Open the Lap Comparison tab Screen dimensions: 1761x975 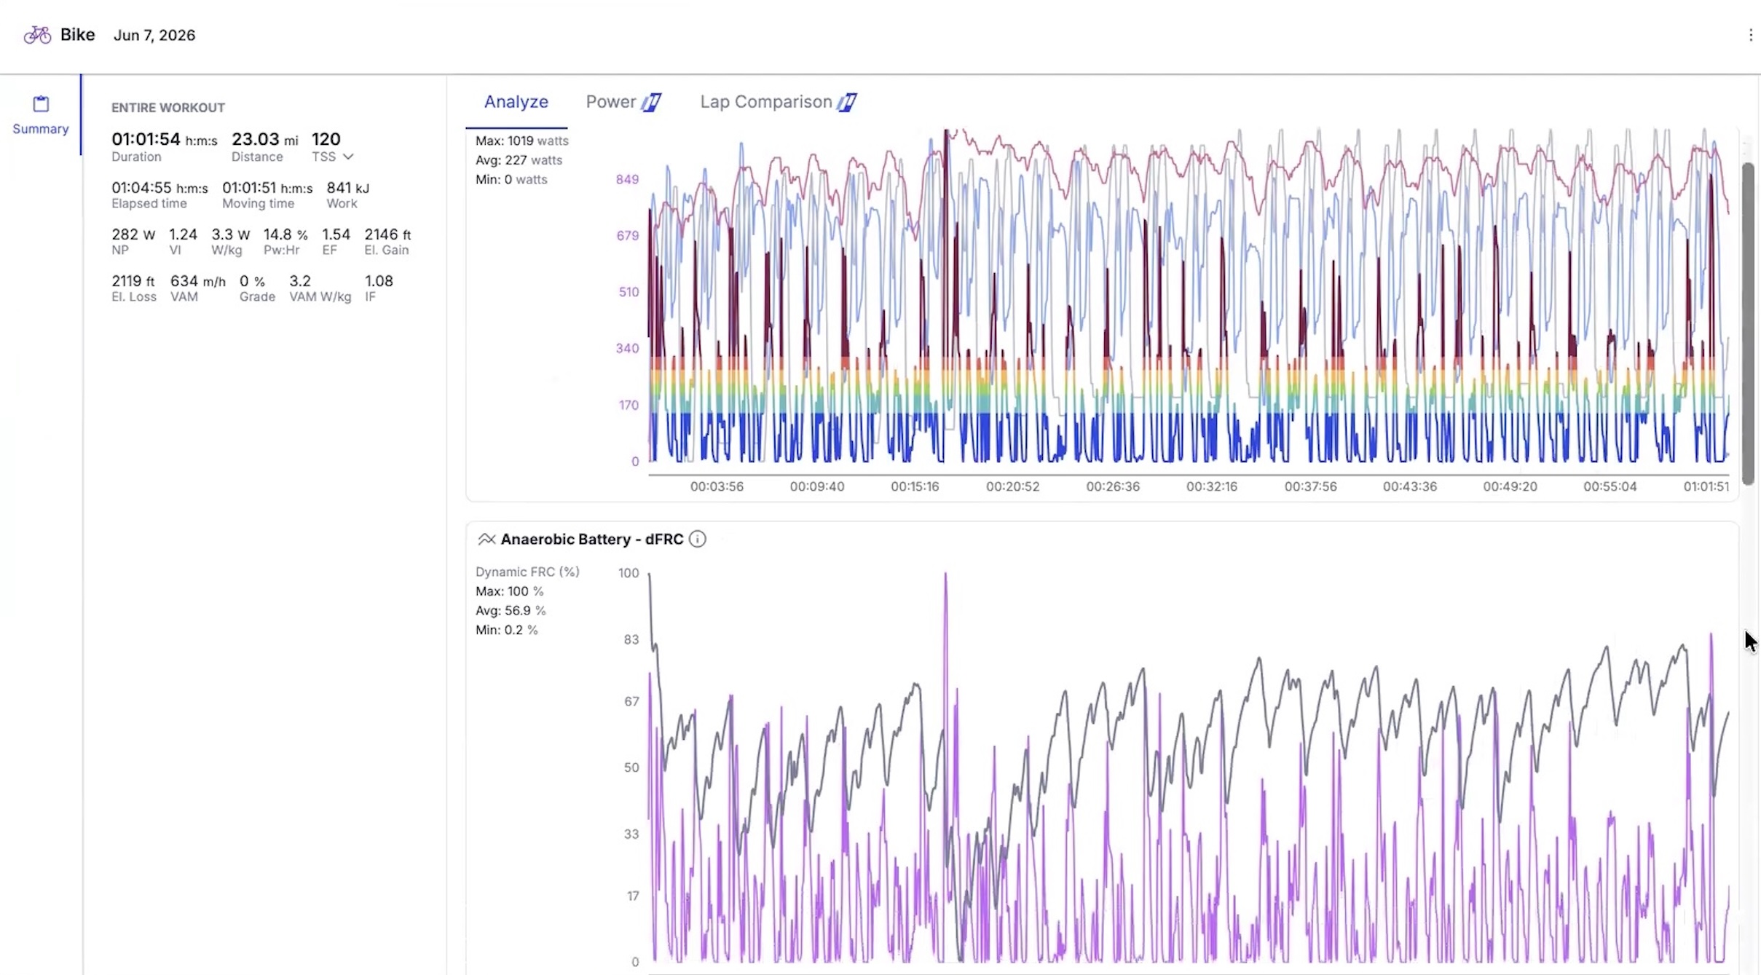coord(765,102)
